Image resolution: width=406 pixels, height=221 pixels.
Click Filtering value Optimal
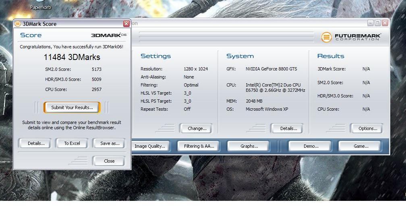(191, 85)
